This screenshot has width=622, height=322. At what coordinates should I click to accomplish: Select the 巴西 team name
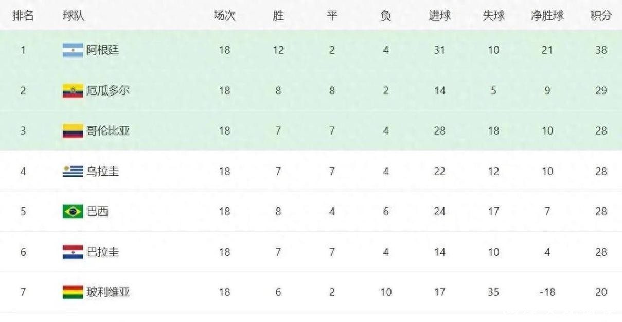pyautogui.click(x=97, y=212)
